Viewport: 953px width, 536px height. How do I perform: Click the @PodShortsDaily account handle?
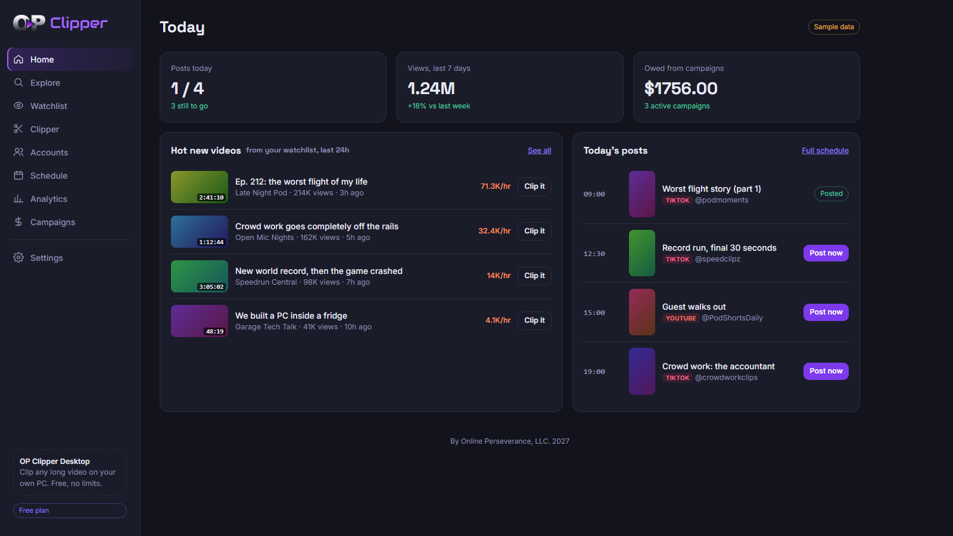pyautogui.click(x=732, y=318)
